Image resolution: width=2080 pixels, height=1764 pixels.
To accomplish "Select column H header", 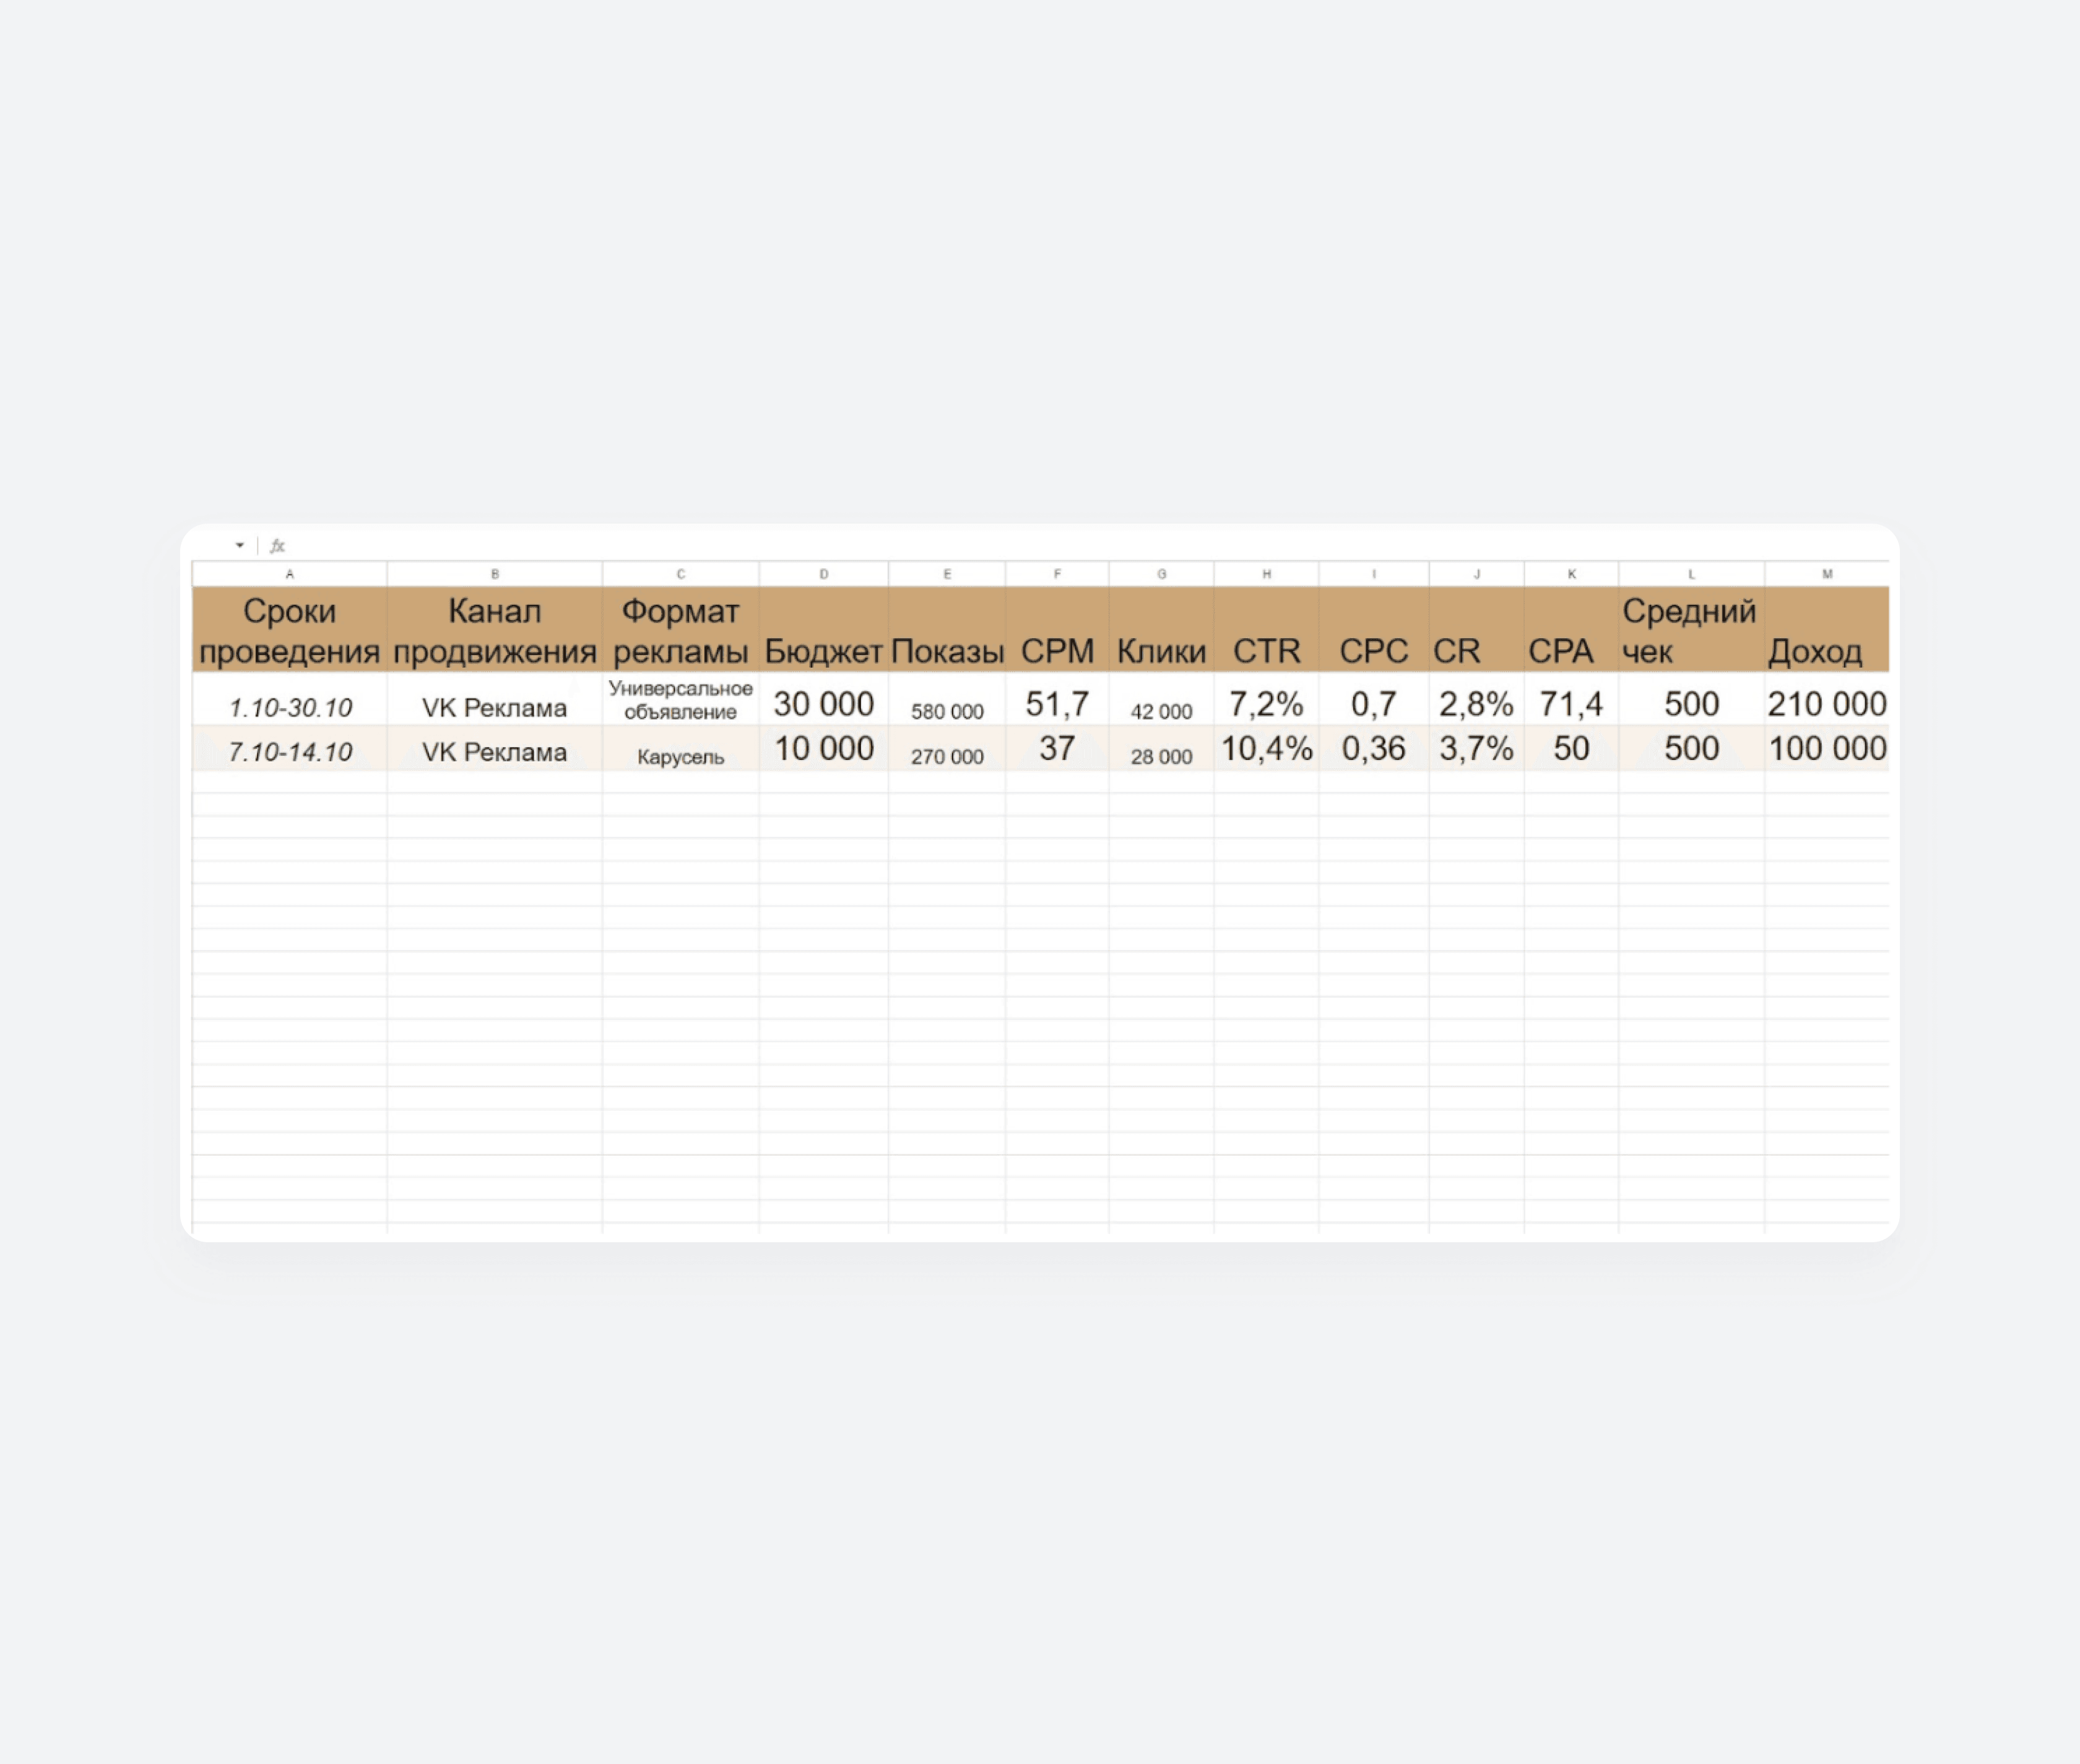I will (x=1267, y=574).
